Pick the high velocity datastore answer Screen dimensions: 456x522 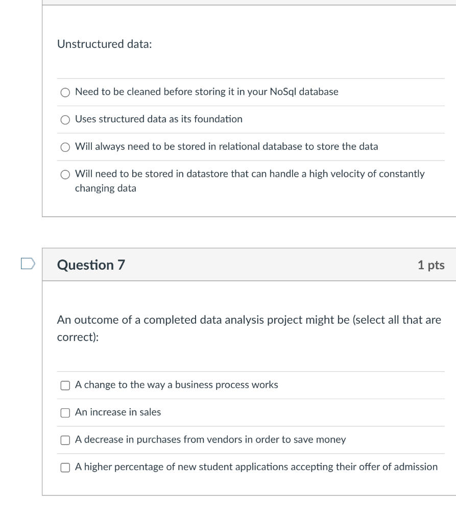pos(65,174)
